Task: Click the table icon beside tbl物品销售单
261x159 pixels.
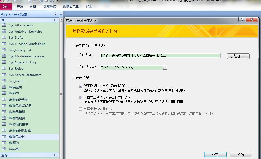Action: pyautogui.click(x=4, y=124)
